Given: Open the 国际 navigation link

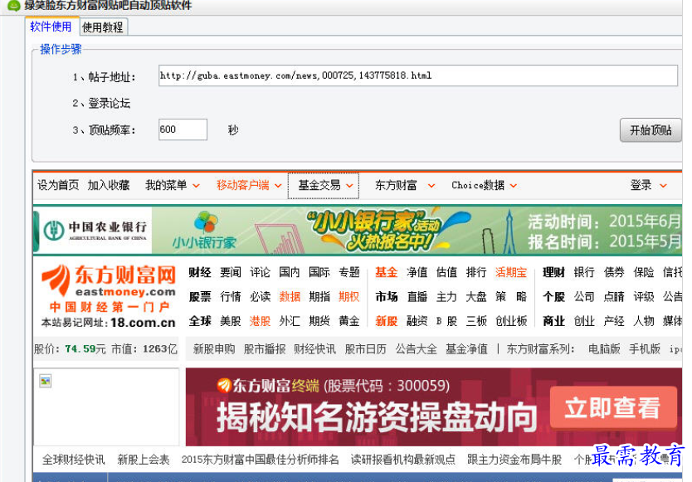Looking at the screenshot, I should (319, 272).
